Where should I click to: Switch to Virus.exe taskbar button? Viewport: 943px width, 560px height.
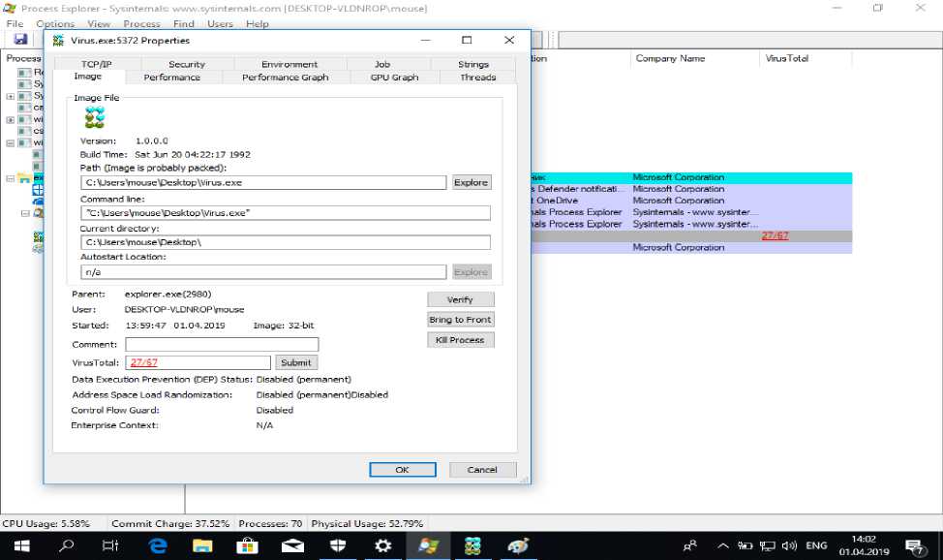[x=472, y=546]
